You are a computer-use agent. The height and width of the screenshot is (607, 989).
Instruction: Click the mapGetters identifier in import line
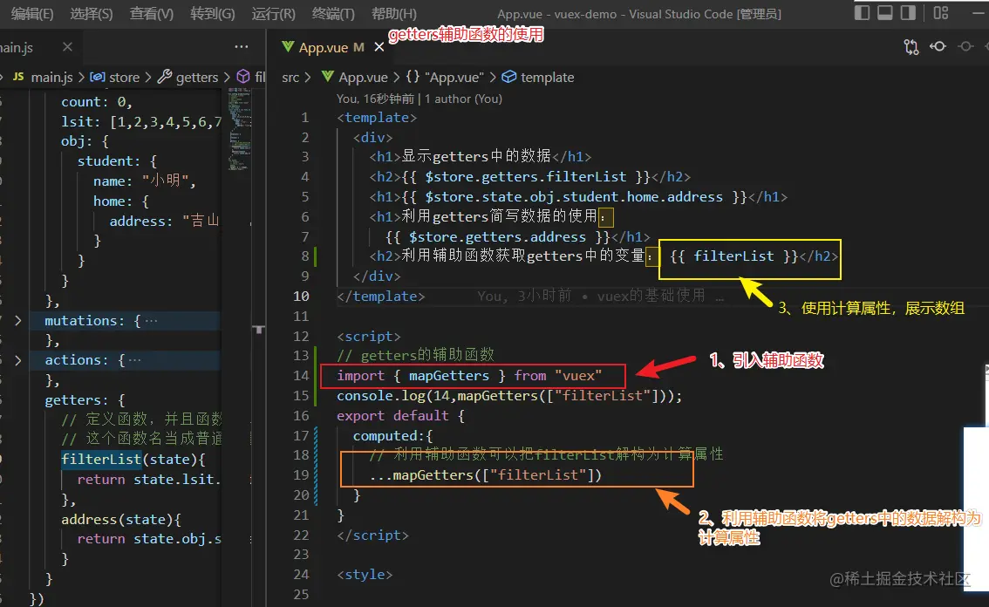tap(448, 375)
